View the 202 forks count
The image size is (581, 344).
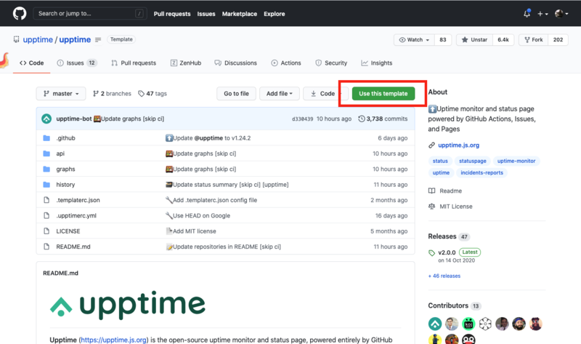558,40
